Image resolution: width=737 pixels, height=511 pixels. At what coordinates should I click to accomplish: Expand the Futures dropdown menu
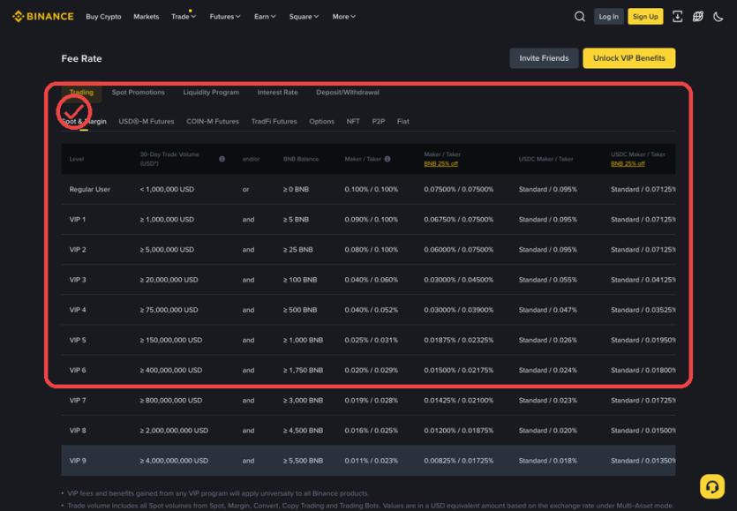click(225, 17)
